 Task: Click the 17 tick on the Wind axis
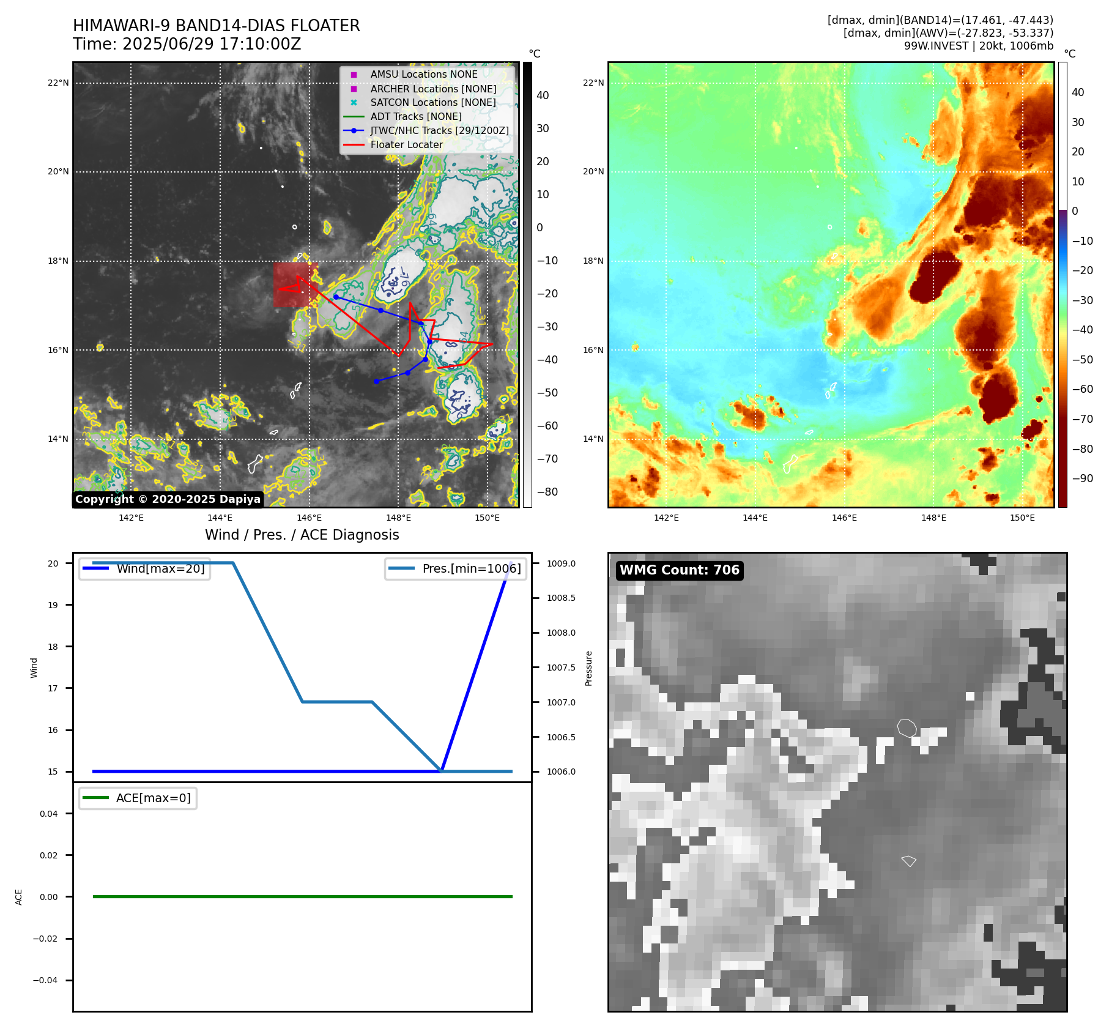pyautogui.click(x=53, y=688)
